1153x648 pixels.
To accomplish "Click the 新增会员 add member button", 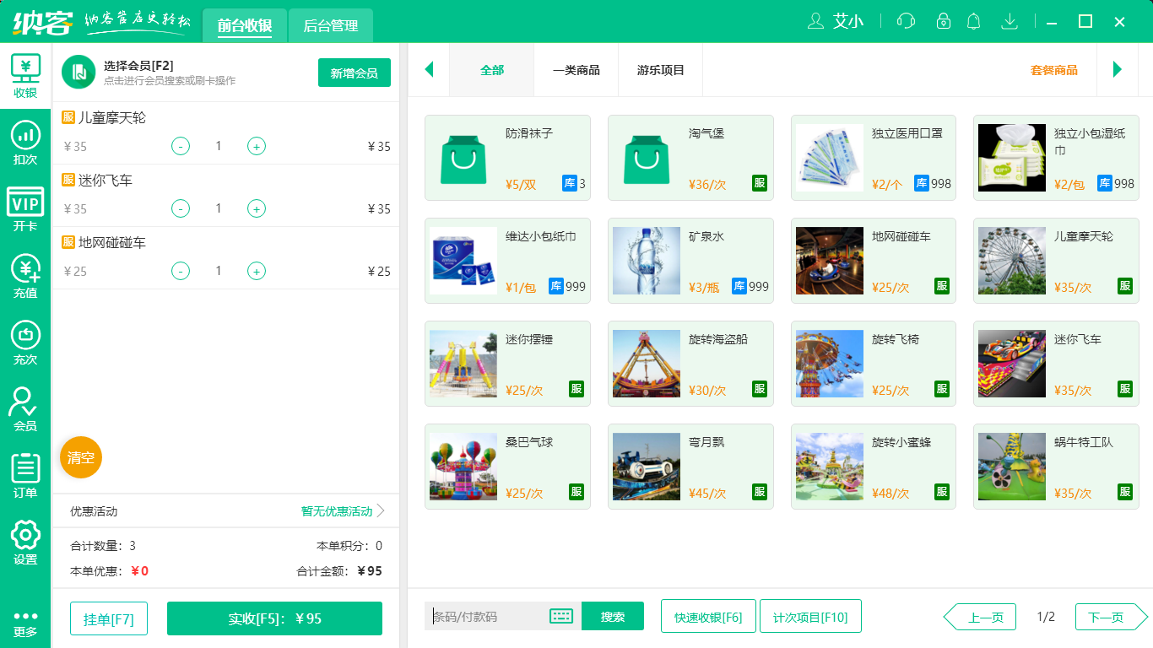I will pos(354,73).
